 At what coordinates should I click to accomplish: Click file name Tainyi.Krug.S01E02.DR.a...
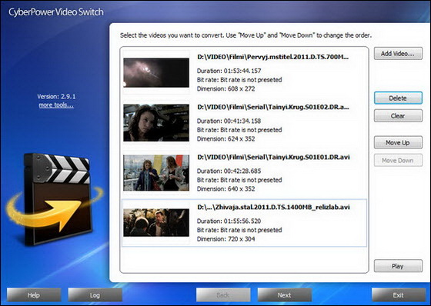(273, 107)
